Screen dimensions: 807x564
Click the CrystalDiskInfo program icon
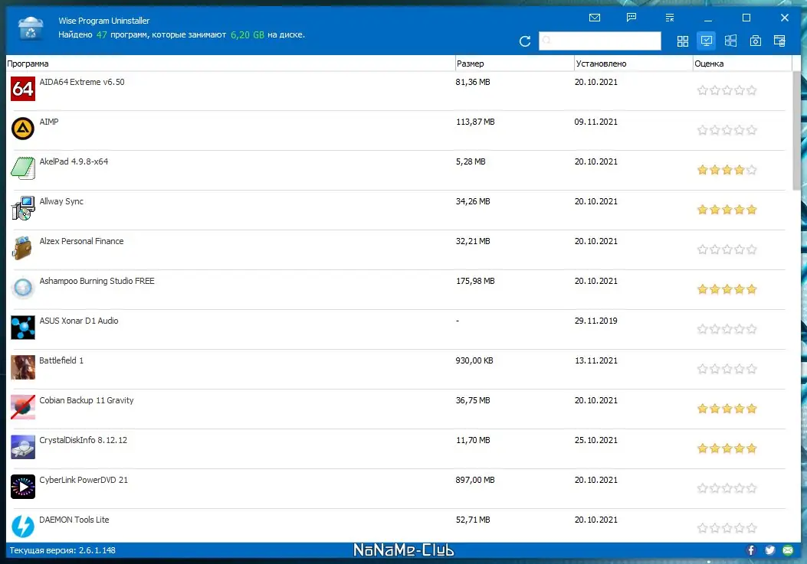click(23, 447)
